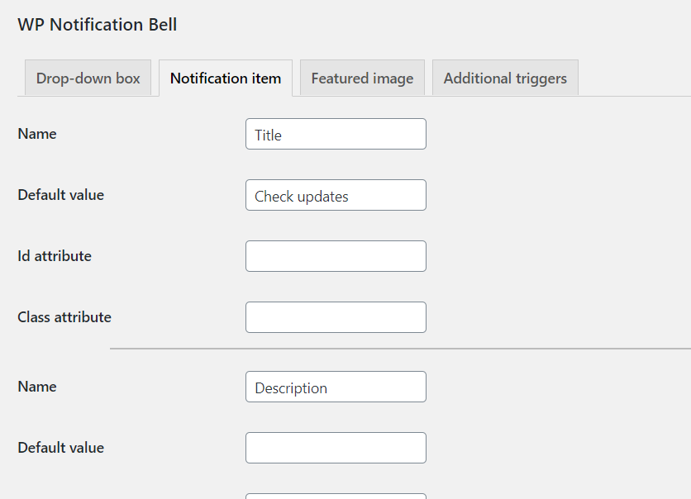Click the empty Default value field under Description
The height and width of the screenshot is (499, 691).
coord(336,448)
